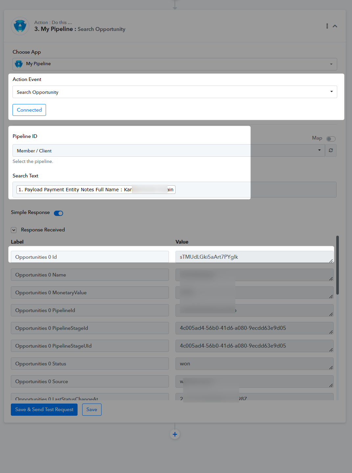The width and height of the screenshot is (352, 473).
Task: Click the My Pipeline icon in Choose App field
Action: pyautogui.click(x=19, y=64)
